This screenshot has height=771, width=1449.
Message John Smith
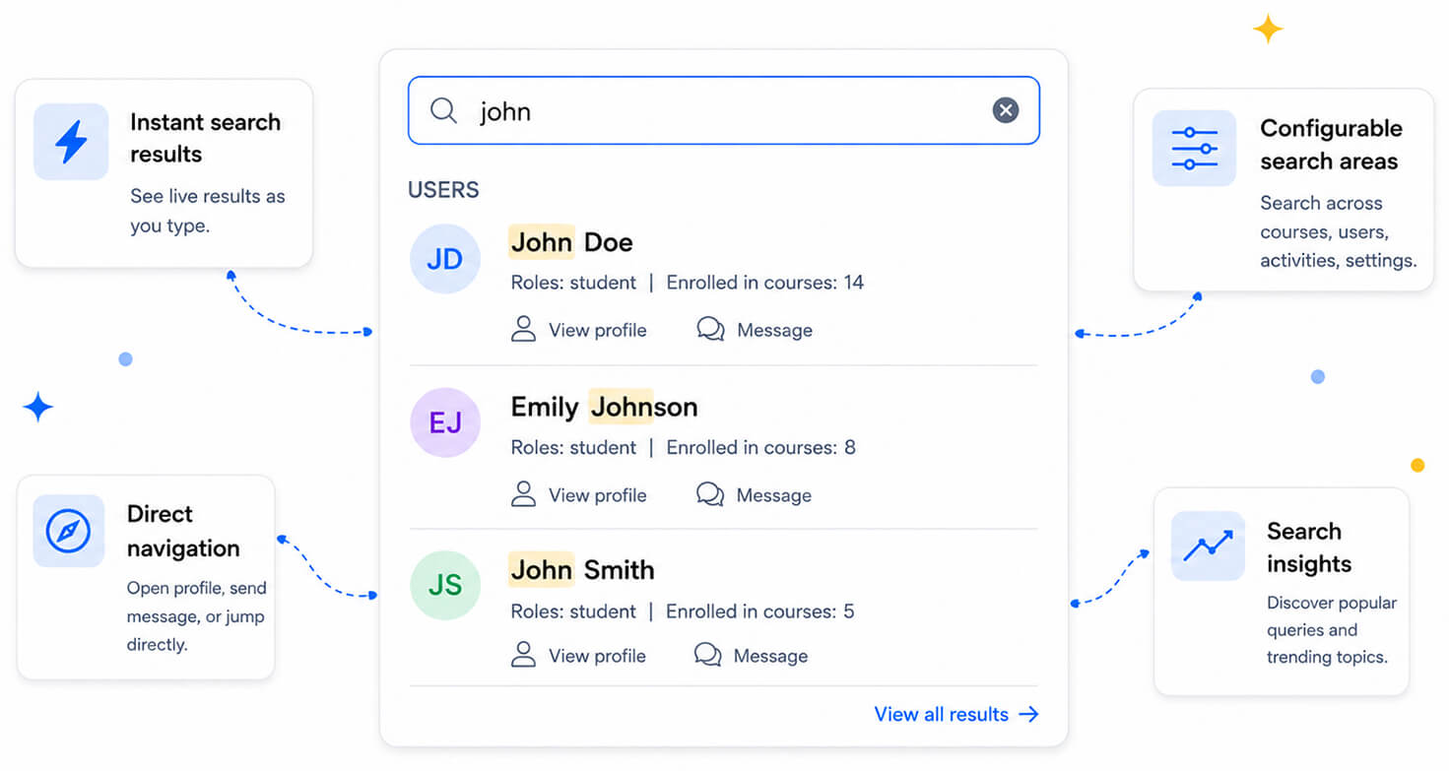[752, 656]
